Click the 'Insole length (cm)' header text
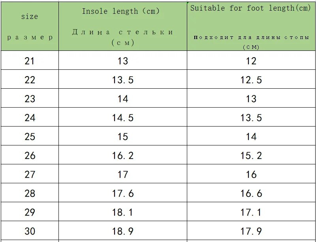The width and height of the screenshot is (316, 242). [x=121, y=11]
